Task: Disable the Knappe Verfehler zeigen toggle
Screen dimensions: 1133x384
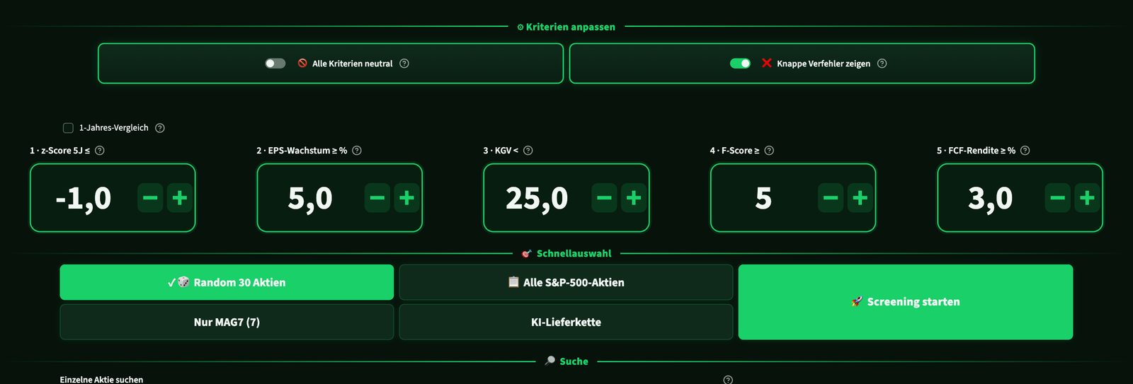Action: pos(741,64)
